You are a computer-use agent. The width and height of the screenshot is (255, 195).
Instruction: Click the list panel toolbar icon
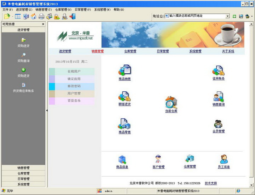coord(18,16)
